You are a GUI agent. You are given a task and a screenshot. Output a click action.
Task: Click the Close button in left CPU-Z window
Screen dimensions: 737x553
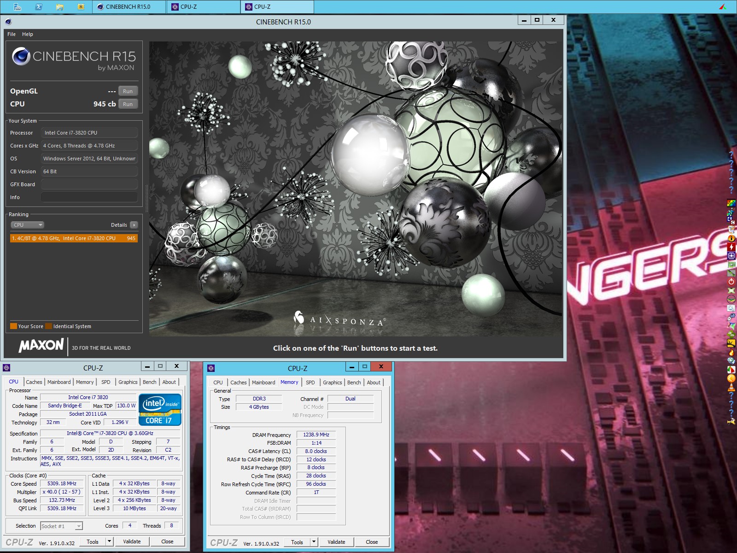click(x=167, y=541)
